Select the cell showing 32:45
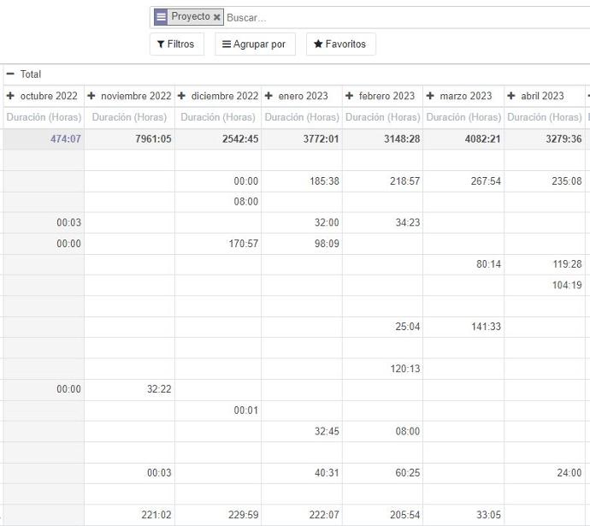 (302, 431)
